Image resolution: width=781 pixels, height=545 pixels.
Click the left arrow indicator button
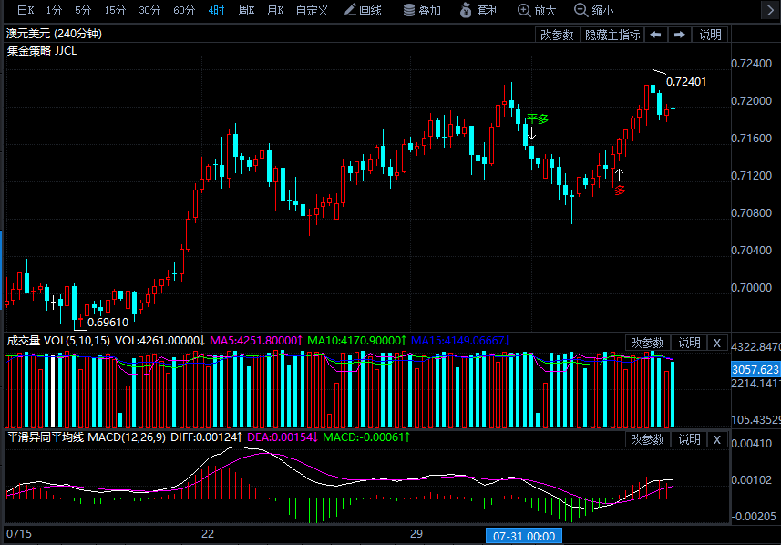pos(656,35)
